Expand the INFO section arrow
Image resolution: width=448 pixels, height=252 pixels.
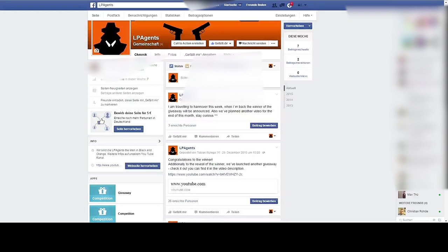159,141
